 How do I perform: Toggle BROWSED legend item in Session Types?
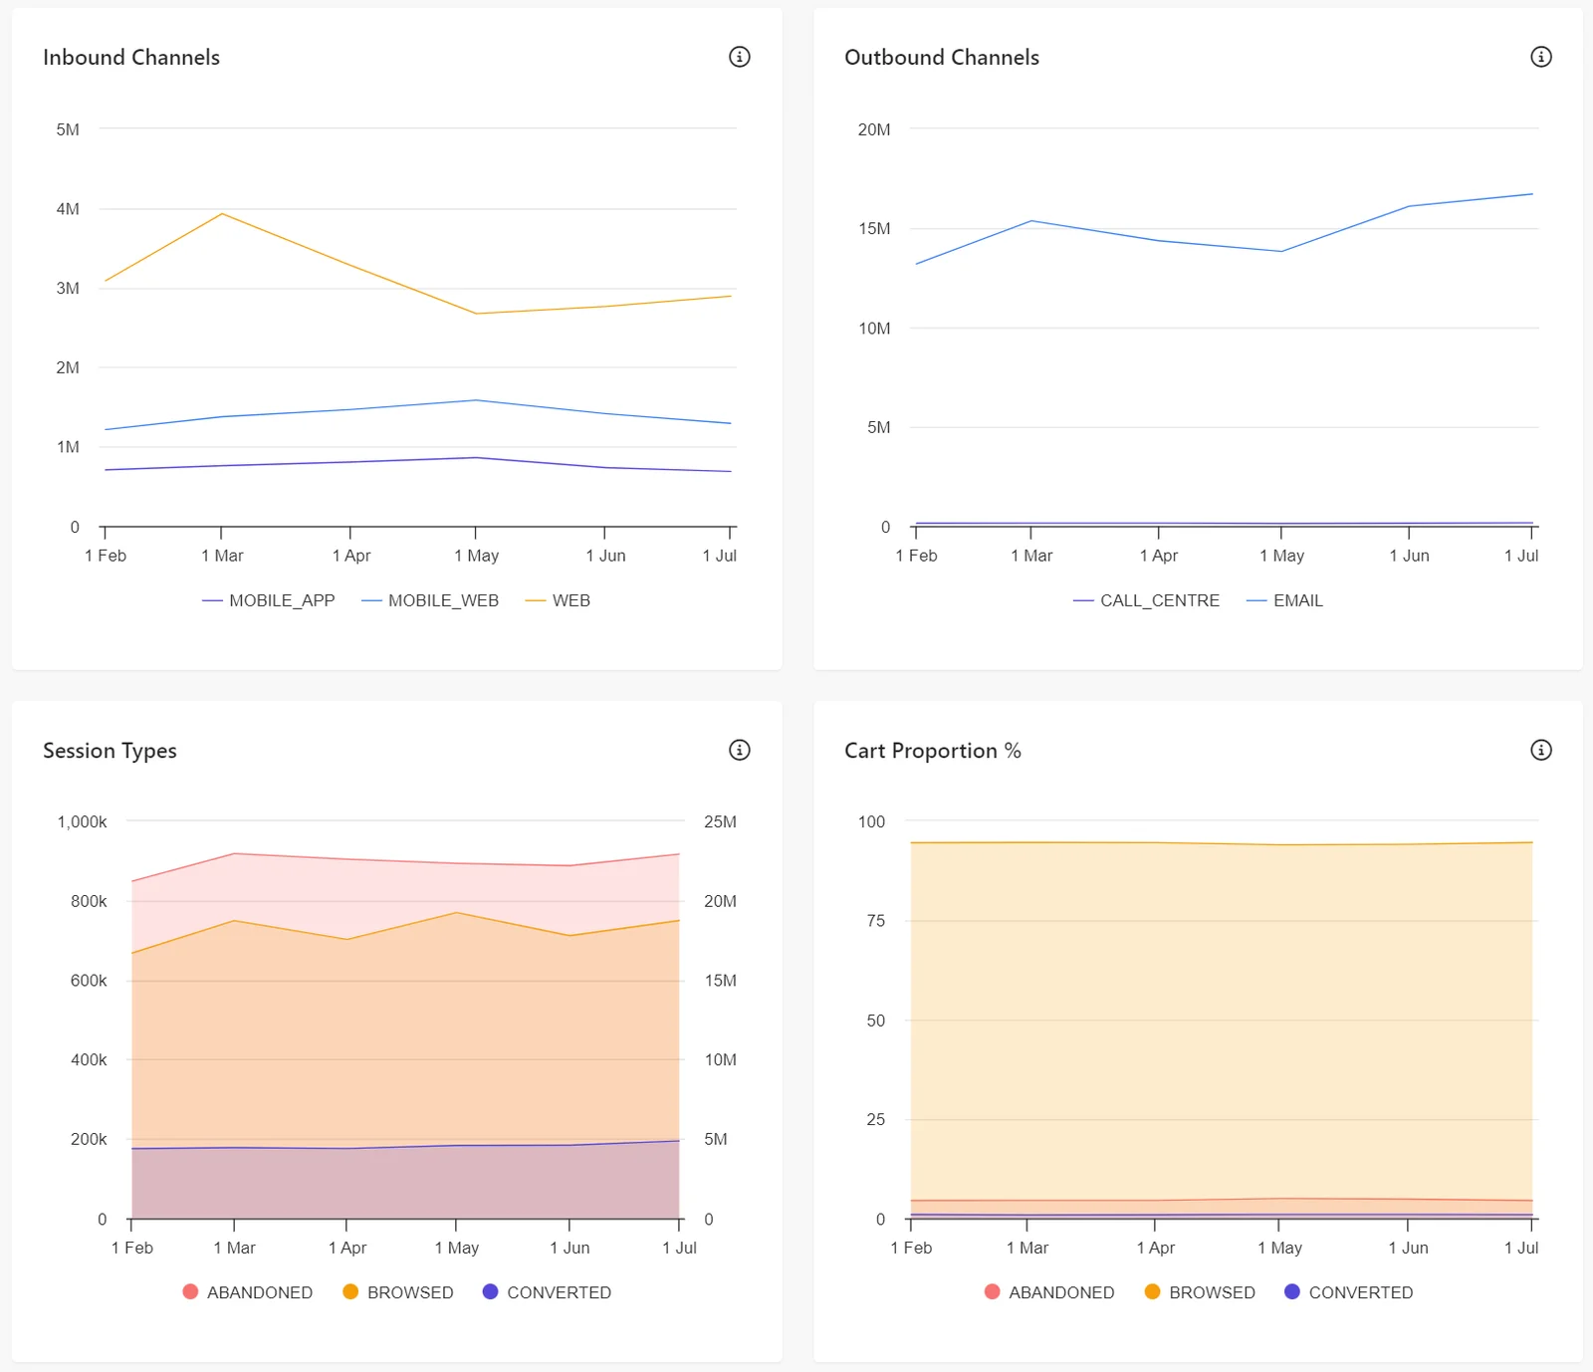click(x=398, y=1292)
